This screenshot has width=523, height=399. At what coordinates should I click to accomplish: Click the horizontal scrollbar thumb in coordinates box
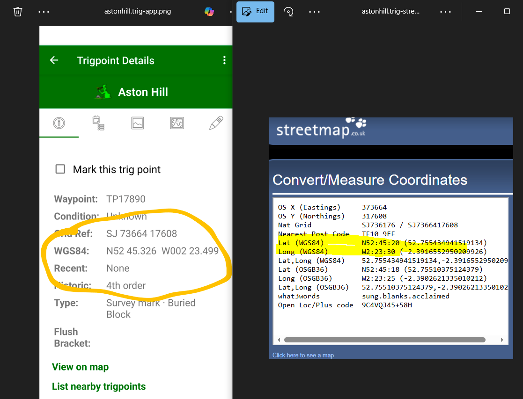(x=384, y=340)
